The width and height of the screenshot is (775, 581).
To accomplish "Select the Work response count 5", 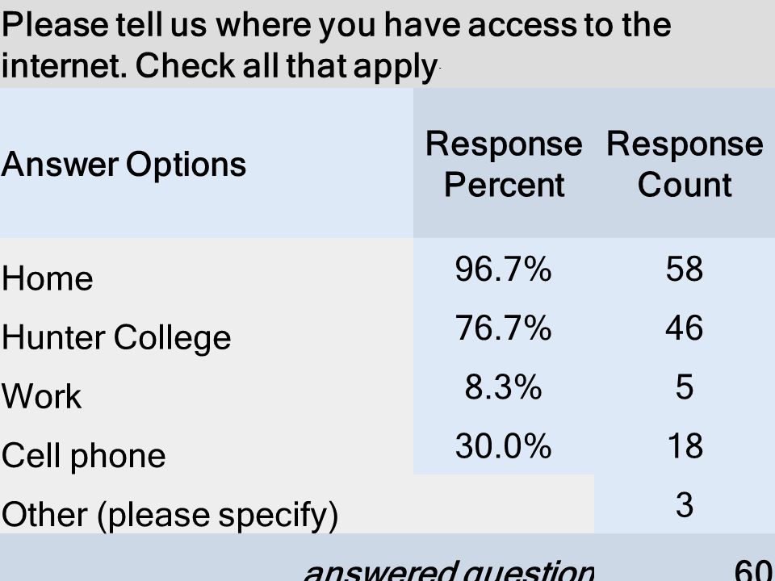I will 685,387.
